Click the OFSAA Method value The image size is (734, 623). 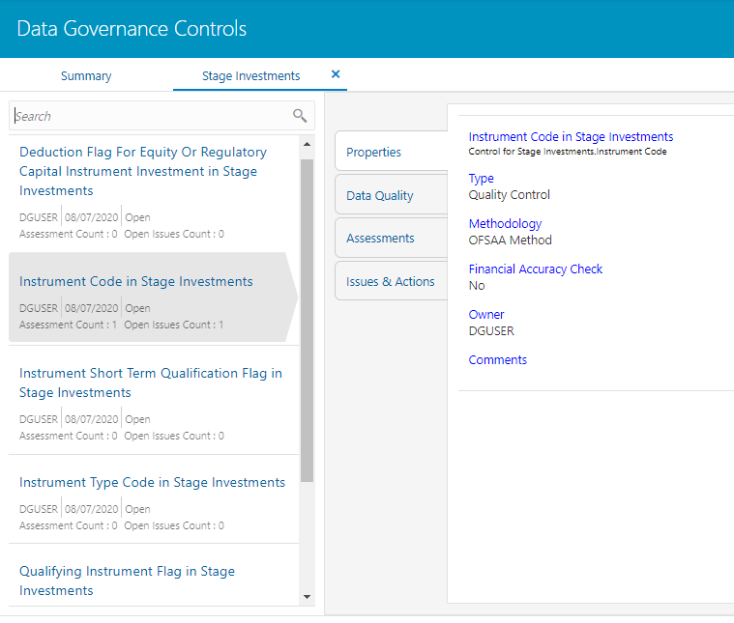(510, 240)
